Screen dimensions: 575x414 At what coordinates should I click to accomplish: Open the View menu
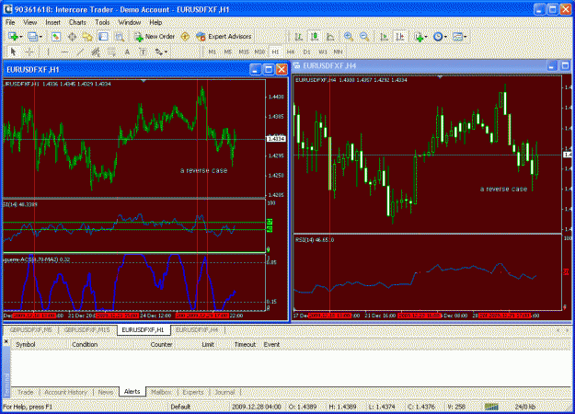30,22
